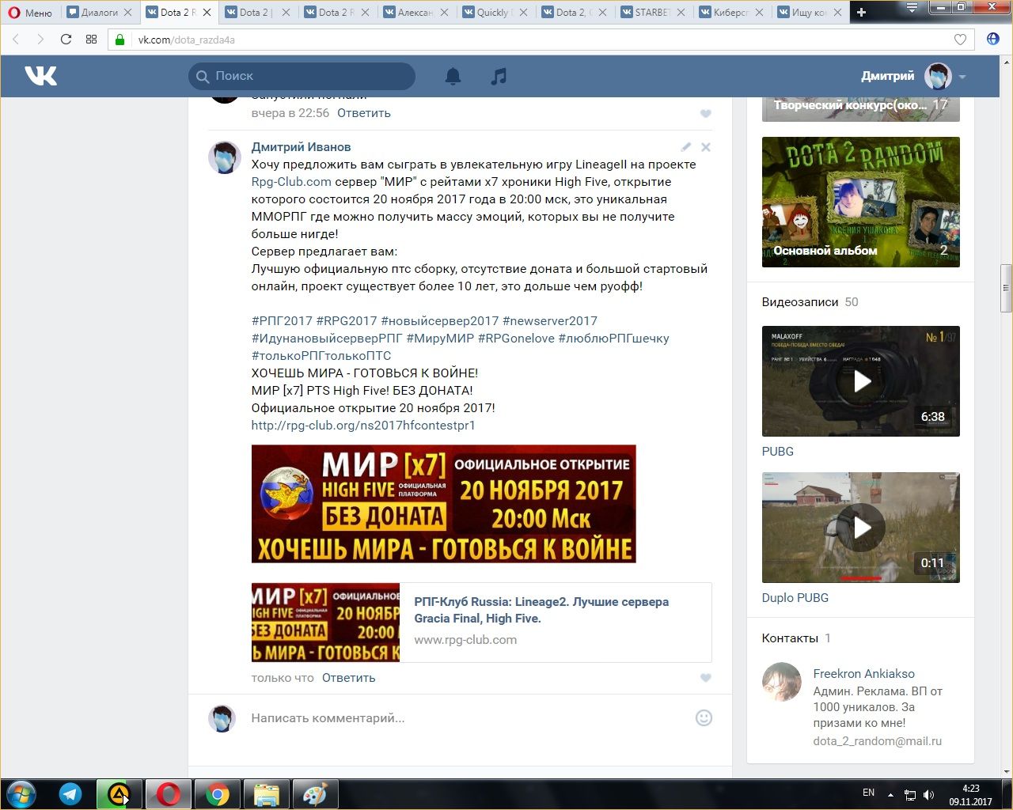Screen dimensions: 1013x810
Task: Open the notifications bell icon
Action: 453,76
